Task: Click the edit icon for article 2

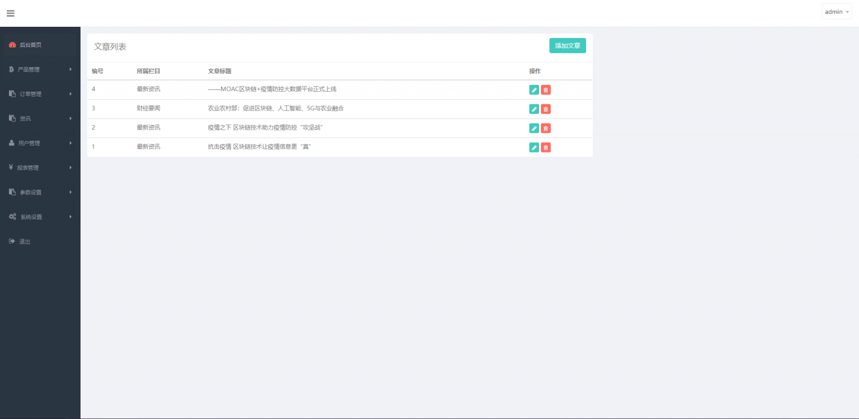Action: point(534,128)
